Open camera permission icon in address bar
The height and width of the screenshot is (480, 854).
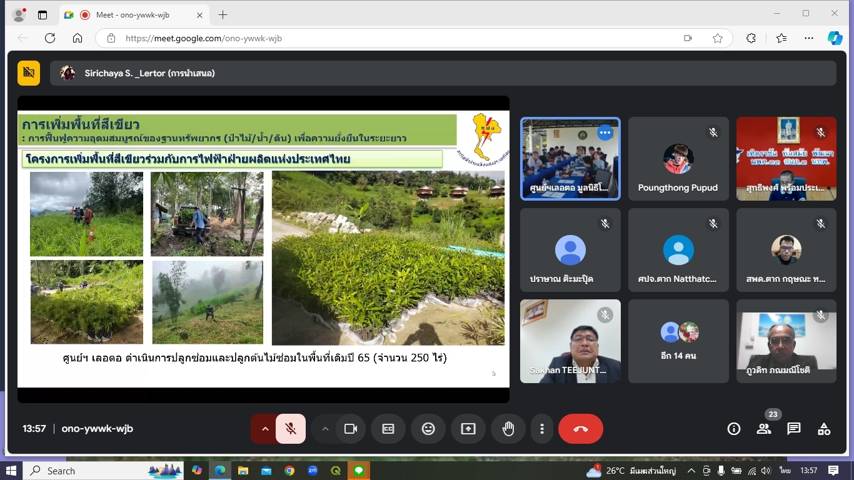[688, 38]
